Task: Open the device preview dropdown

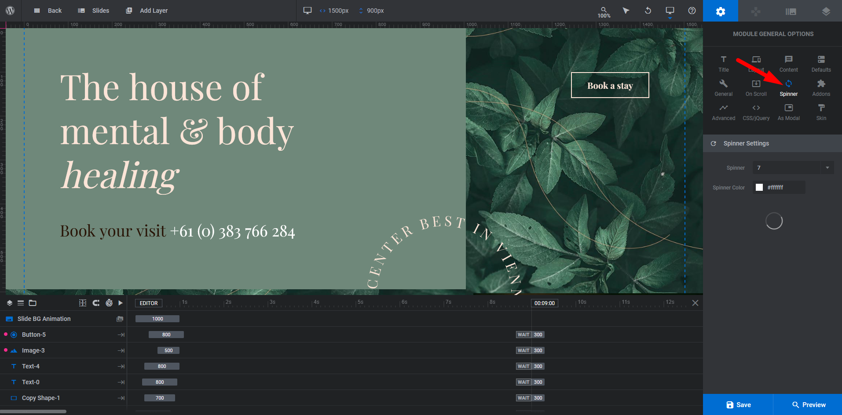Action: tap(670, 12)
